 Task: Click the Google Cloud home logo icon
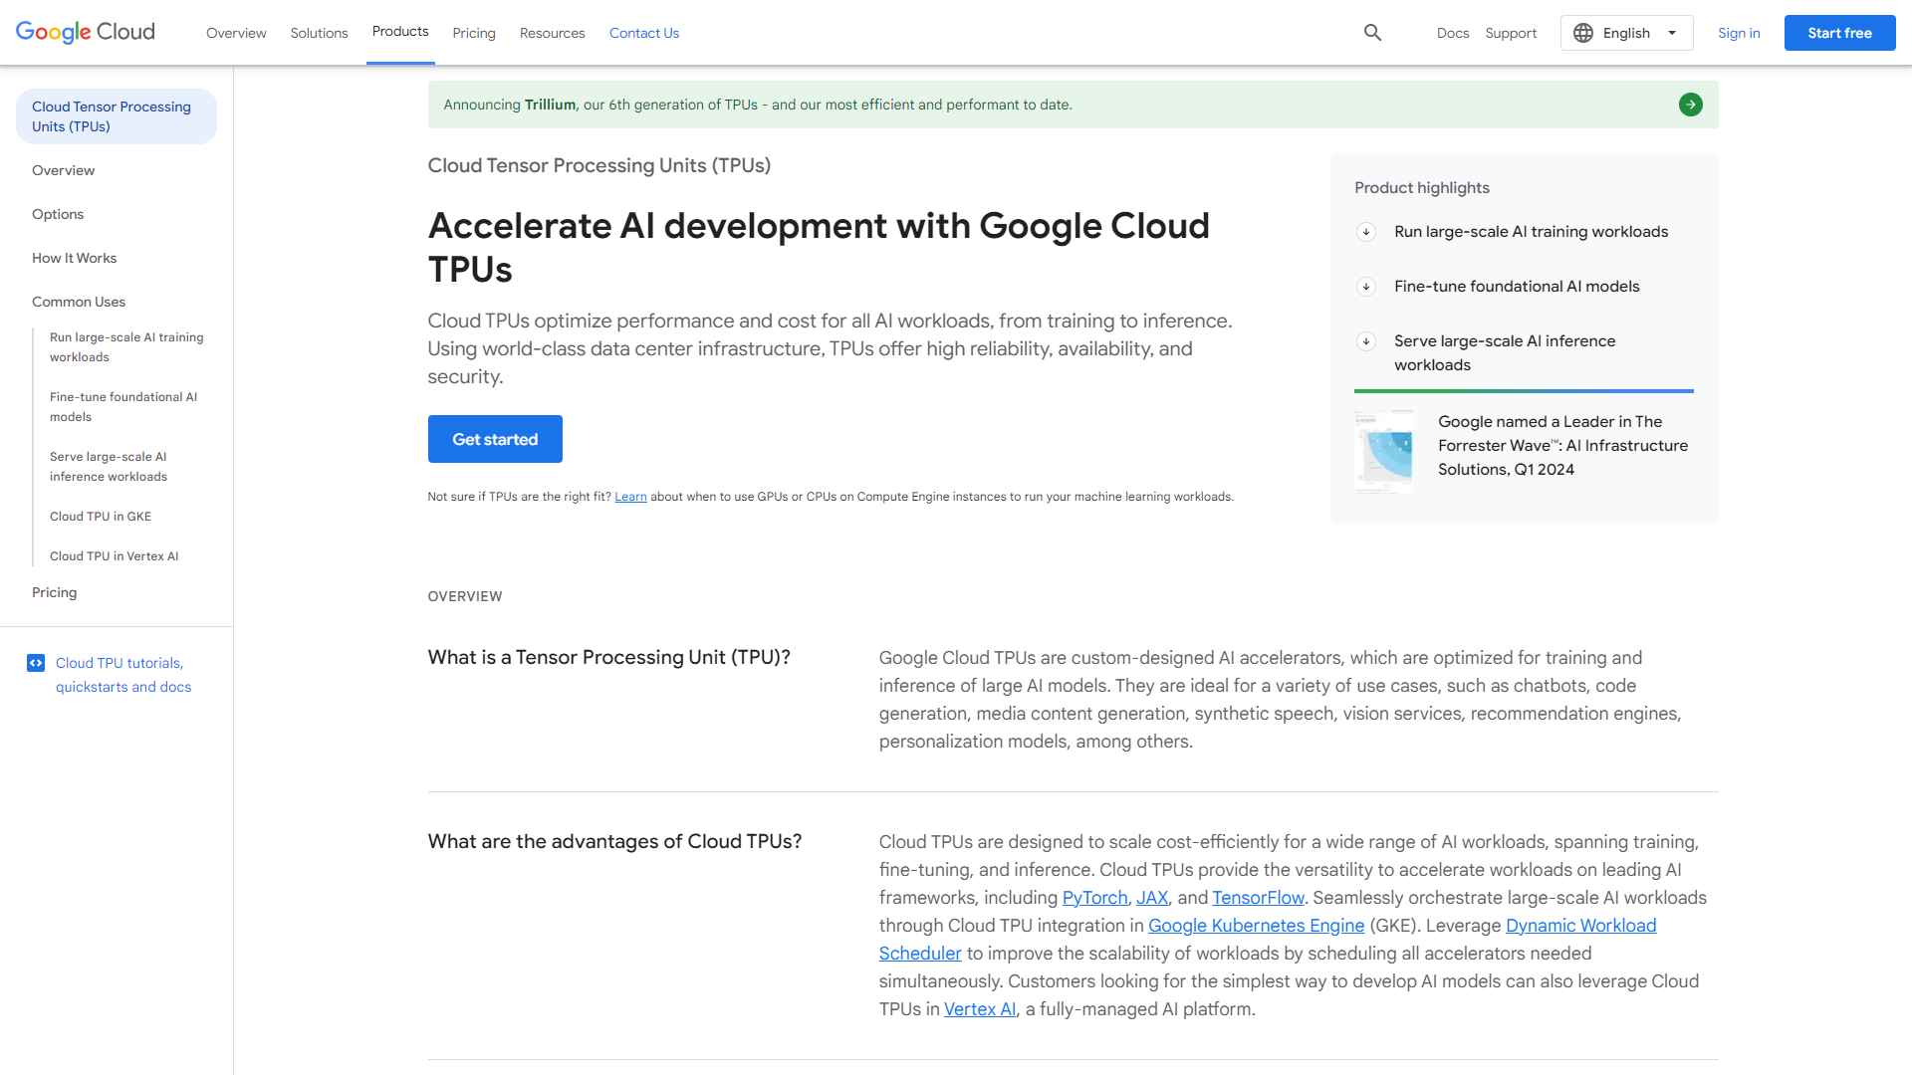[x=87, y=32]
